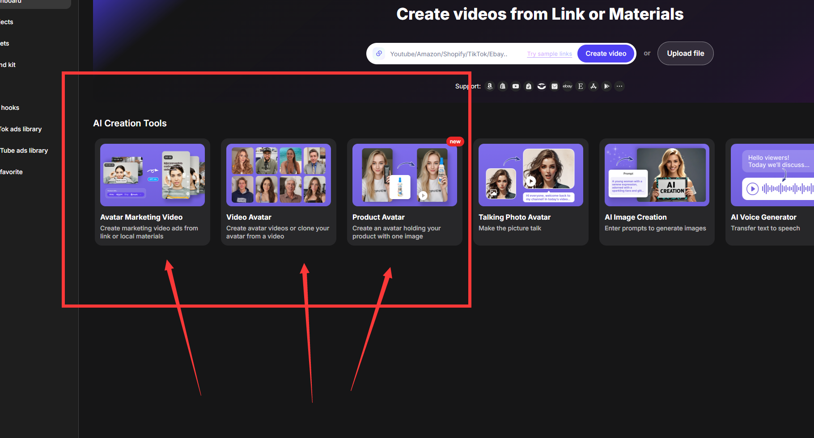Expand more supported platforms with ellipsis icon
The height and width of the screenshot is (438, 814).
[619, 86]
